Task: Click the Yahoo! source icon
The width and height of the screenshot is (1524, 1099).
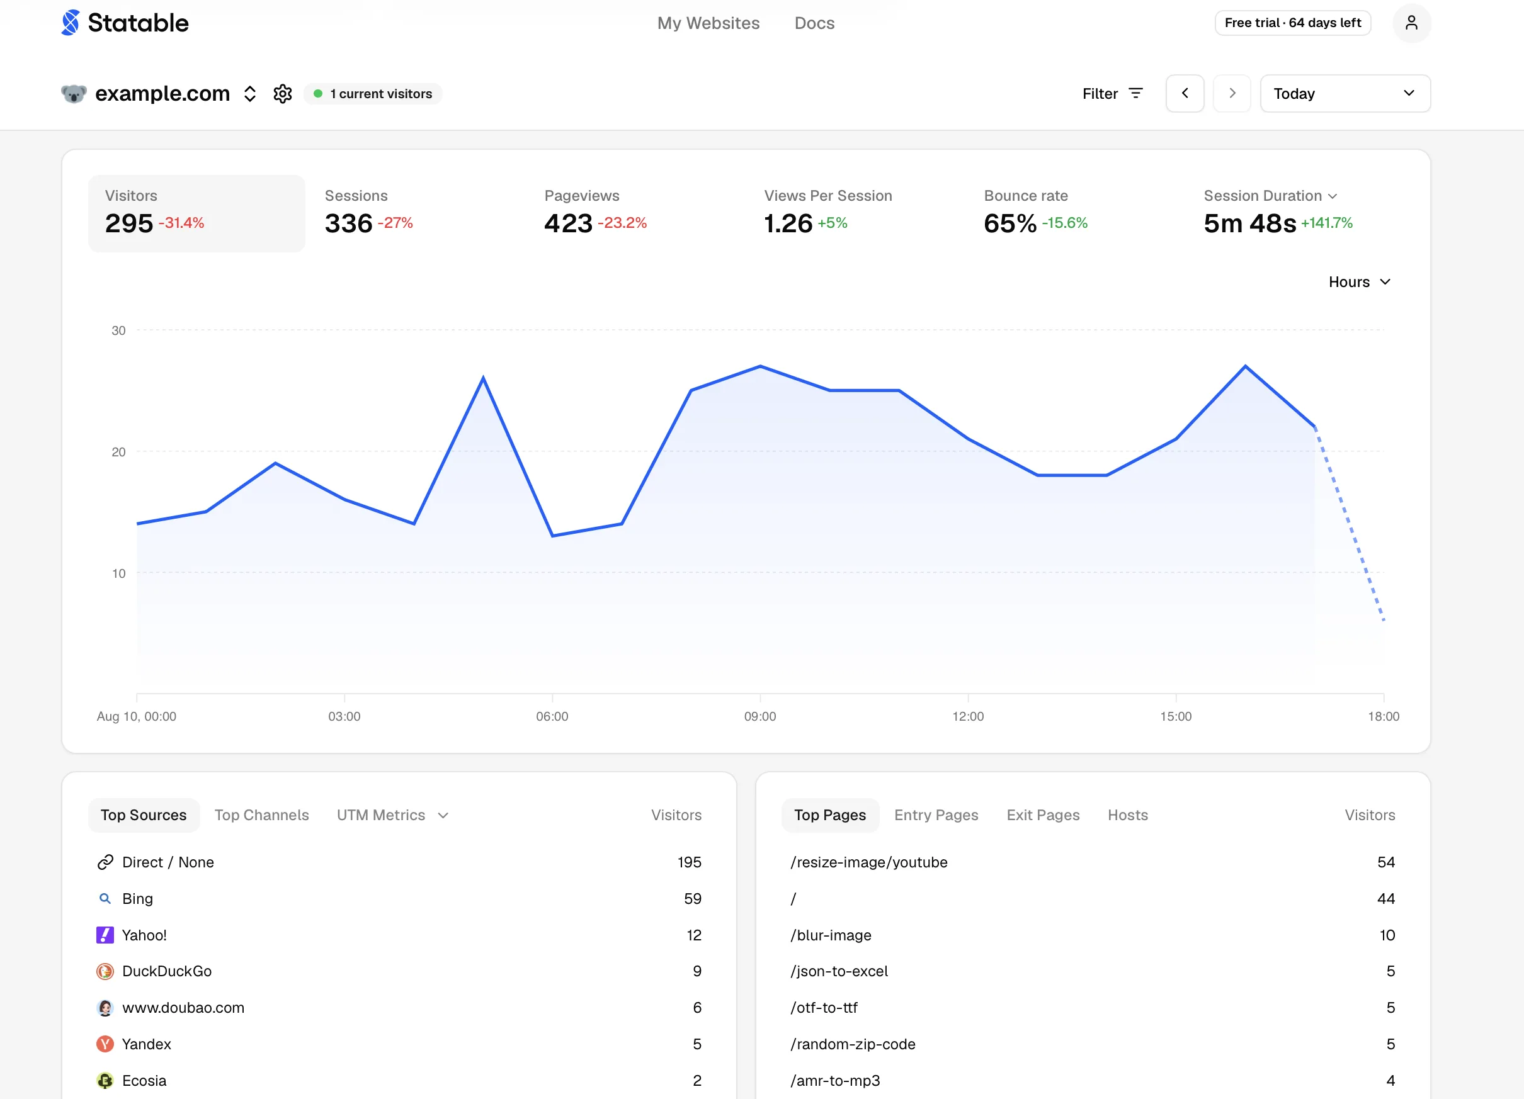Action: pyautogui.click(x=105, y=935)
